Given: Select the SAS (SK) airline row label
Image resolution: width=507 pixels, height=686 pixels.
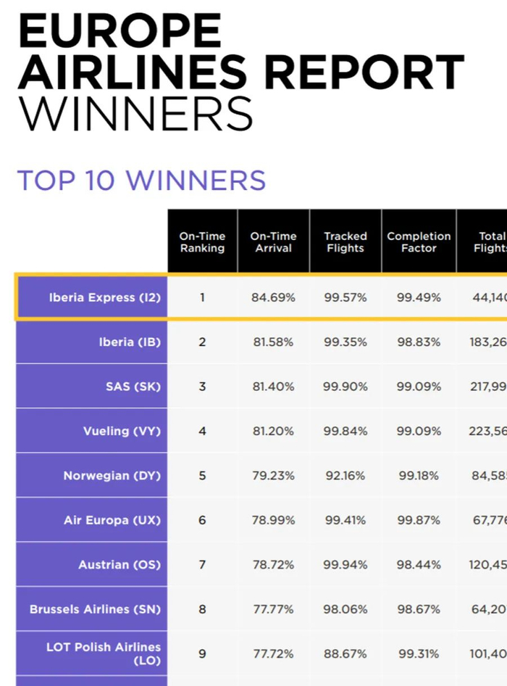Looking at the screenshot, I should [x=133, y=387].
